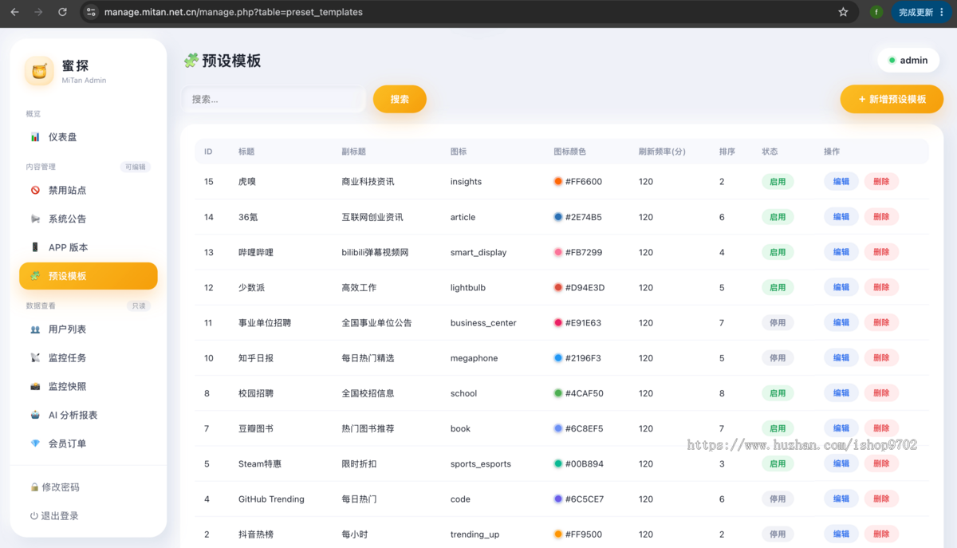Click the admin user badge
This screenshot has width=957, height=548.
click(908, 61)
